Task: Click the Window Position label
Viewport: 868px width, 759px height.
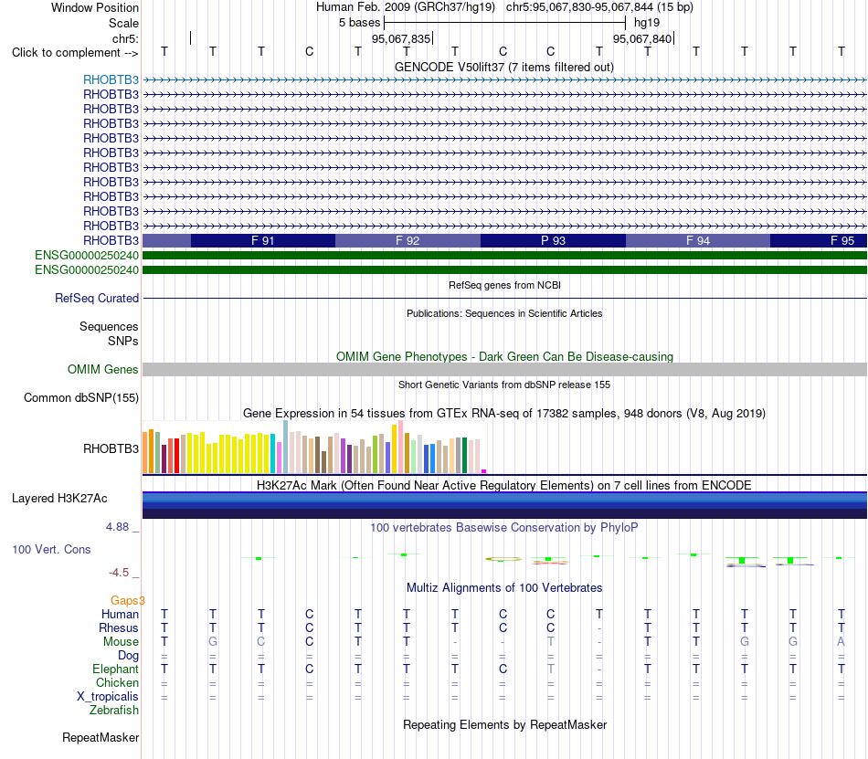Action: click(95, 7)
